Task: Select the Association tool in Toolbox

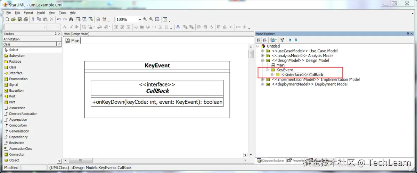Action: pos(33,108)
